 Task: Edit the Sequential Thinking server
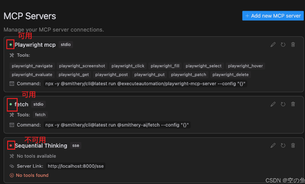[x=273, y=146]
